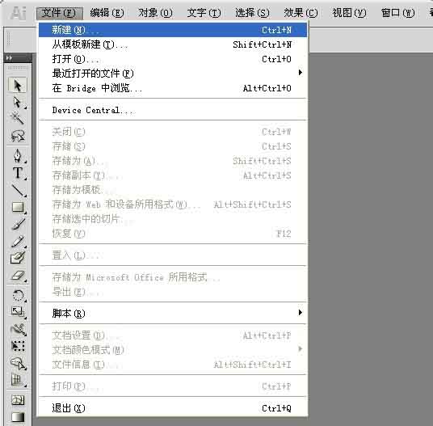Expand 最近打开的文件 submenu arrow
433x426 pixels.
pos(301,73)
